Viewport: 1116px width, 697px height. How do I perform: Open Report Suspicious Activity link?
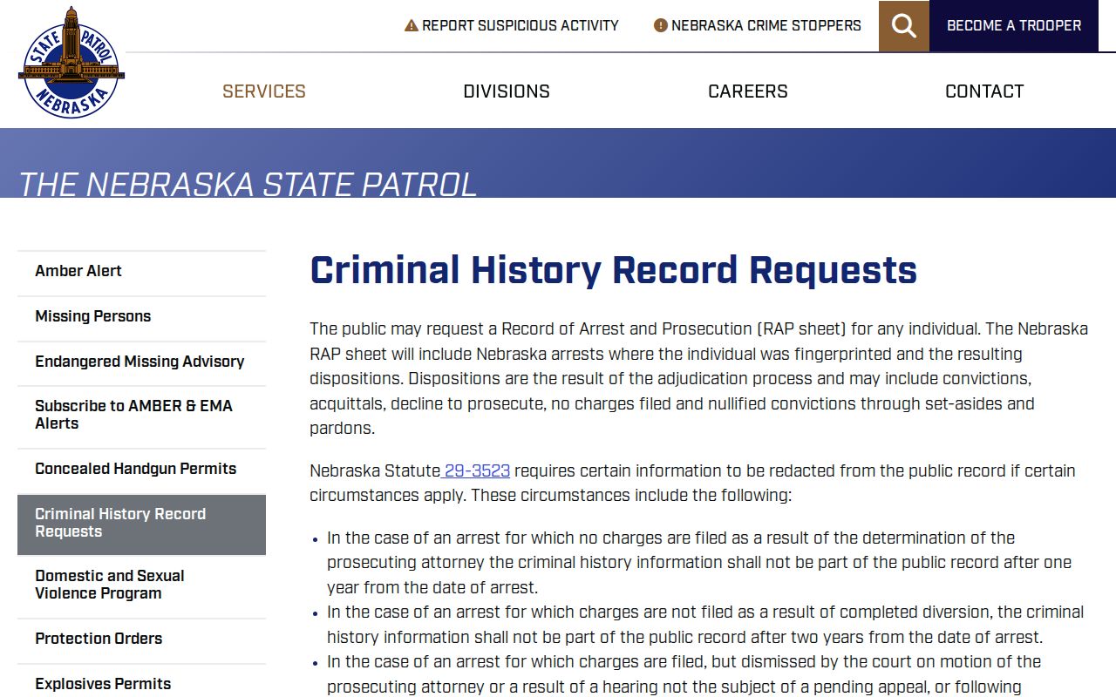coord(512,25)
